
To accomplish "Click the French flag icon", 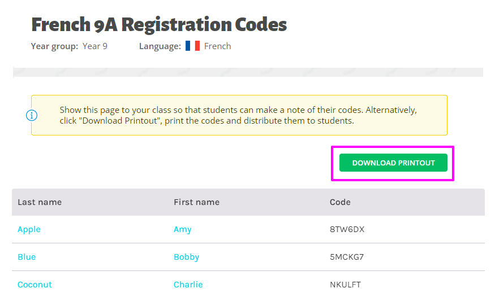I will point(192,46).
